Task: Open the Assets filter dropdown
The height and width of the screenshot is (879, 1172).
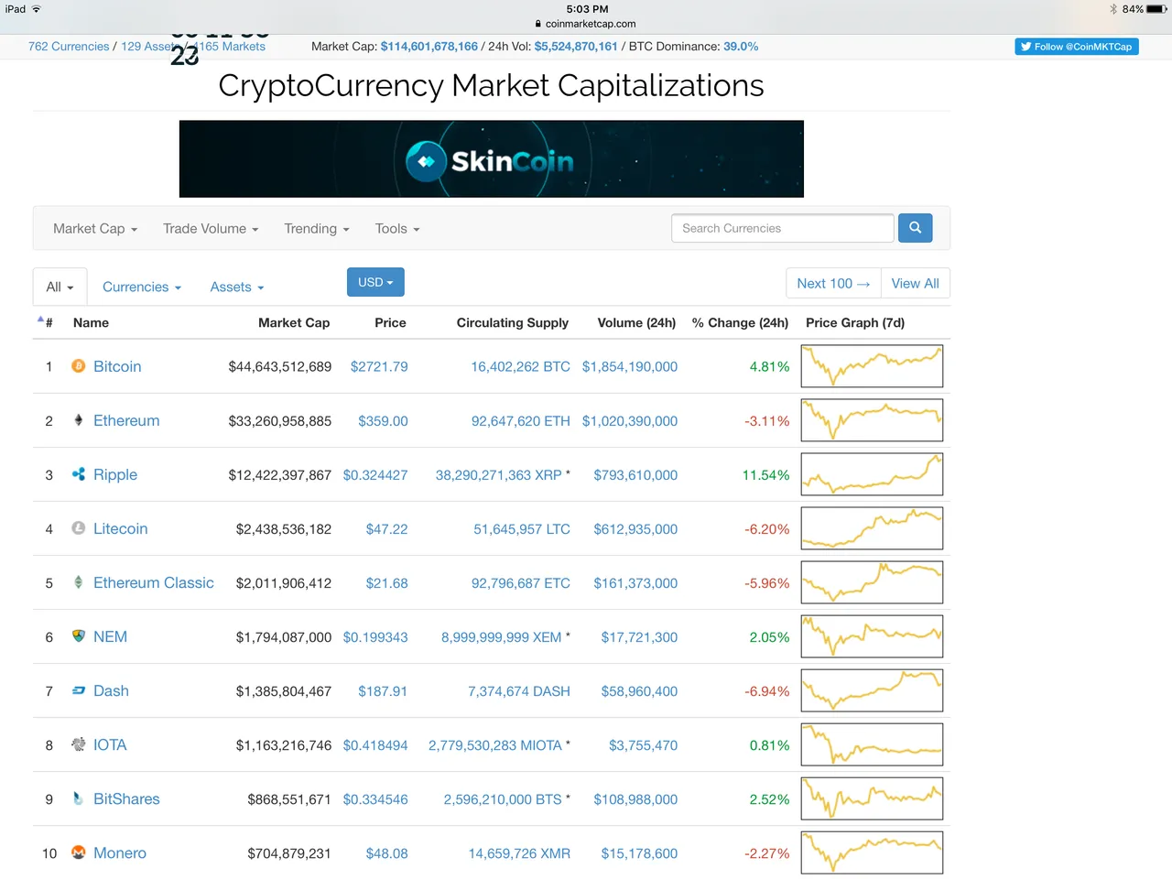Action: pyautogui.click(x=237, y=287)
